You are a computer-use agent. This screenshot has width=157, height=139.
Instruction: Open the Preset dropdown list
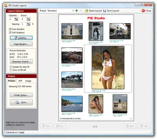pyautogui.click(x=73, y=11)
